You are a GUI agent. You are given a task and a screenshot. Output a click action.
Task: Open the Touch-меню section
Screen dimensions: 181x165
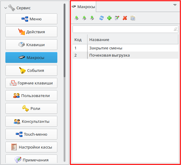(x=31, y=134)
